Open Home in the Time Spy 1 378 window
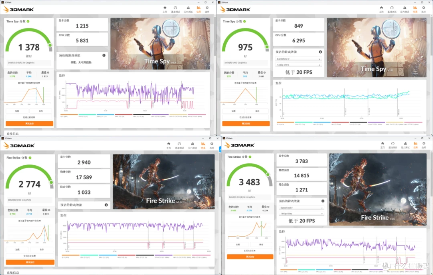 pos(165,9)
